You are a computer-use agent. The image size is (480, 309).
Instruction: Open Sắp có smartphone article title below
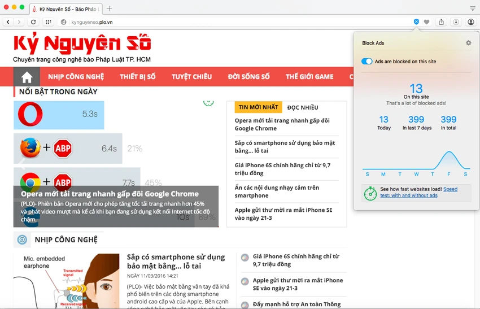[x=176, y=261]
